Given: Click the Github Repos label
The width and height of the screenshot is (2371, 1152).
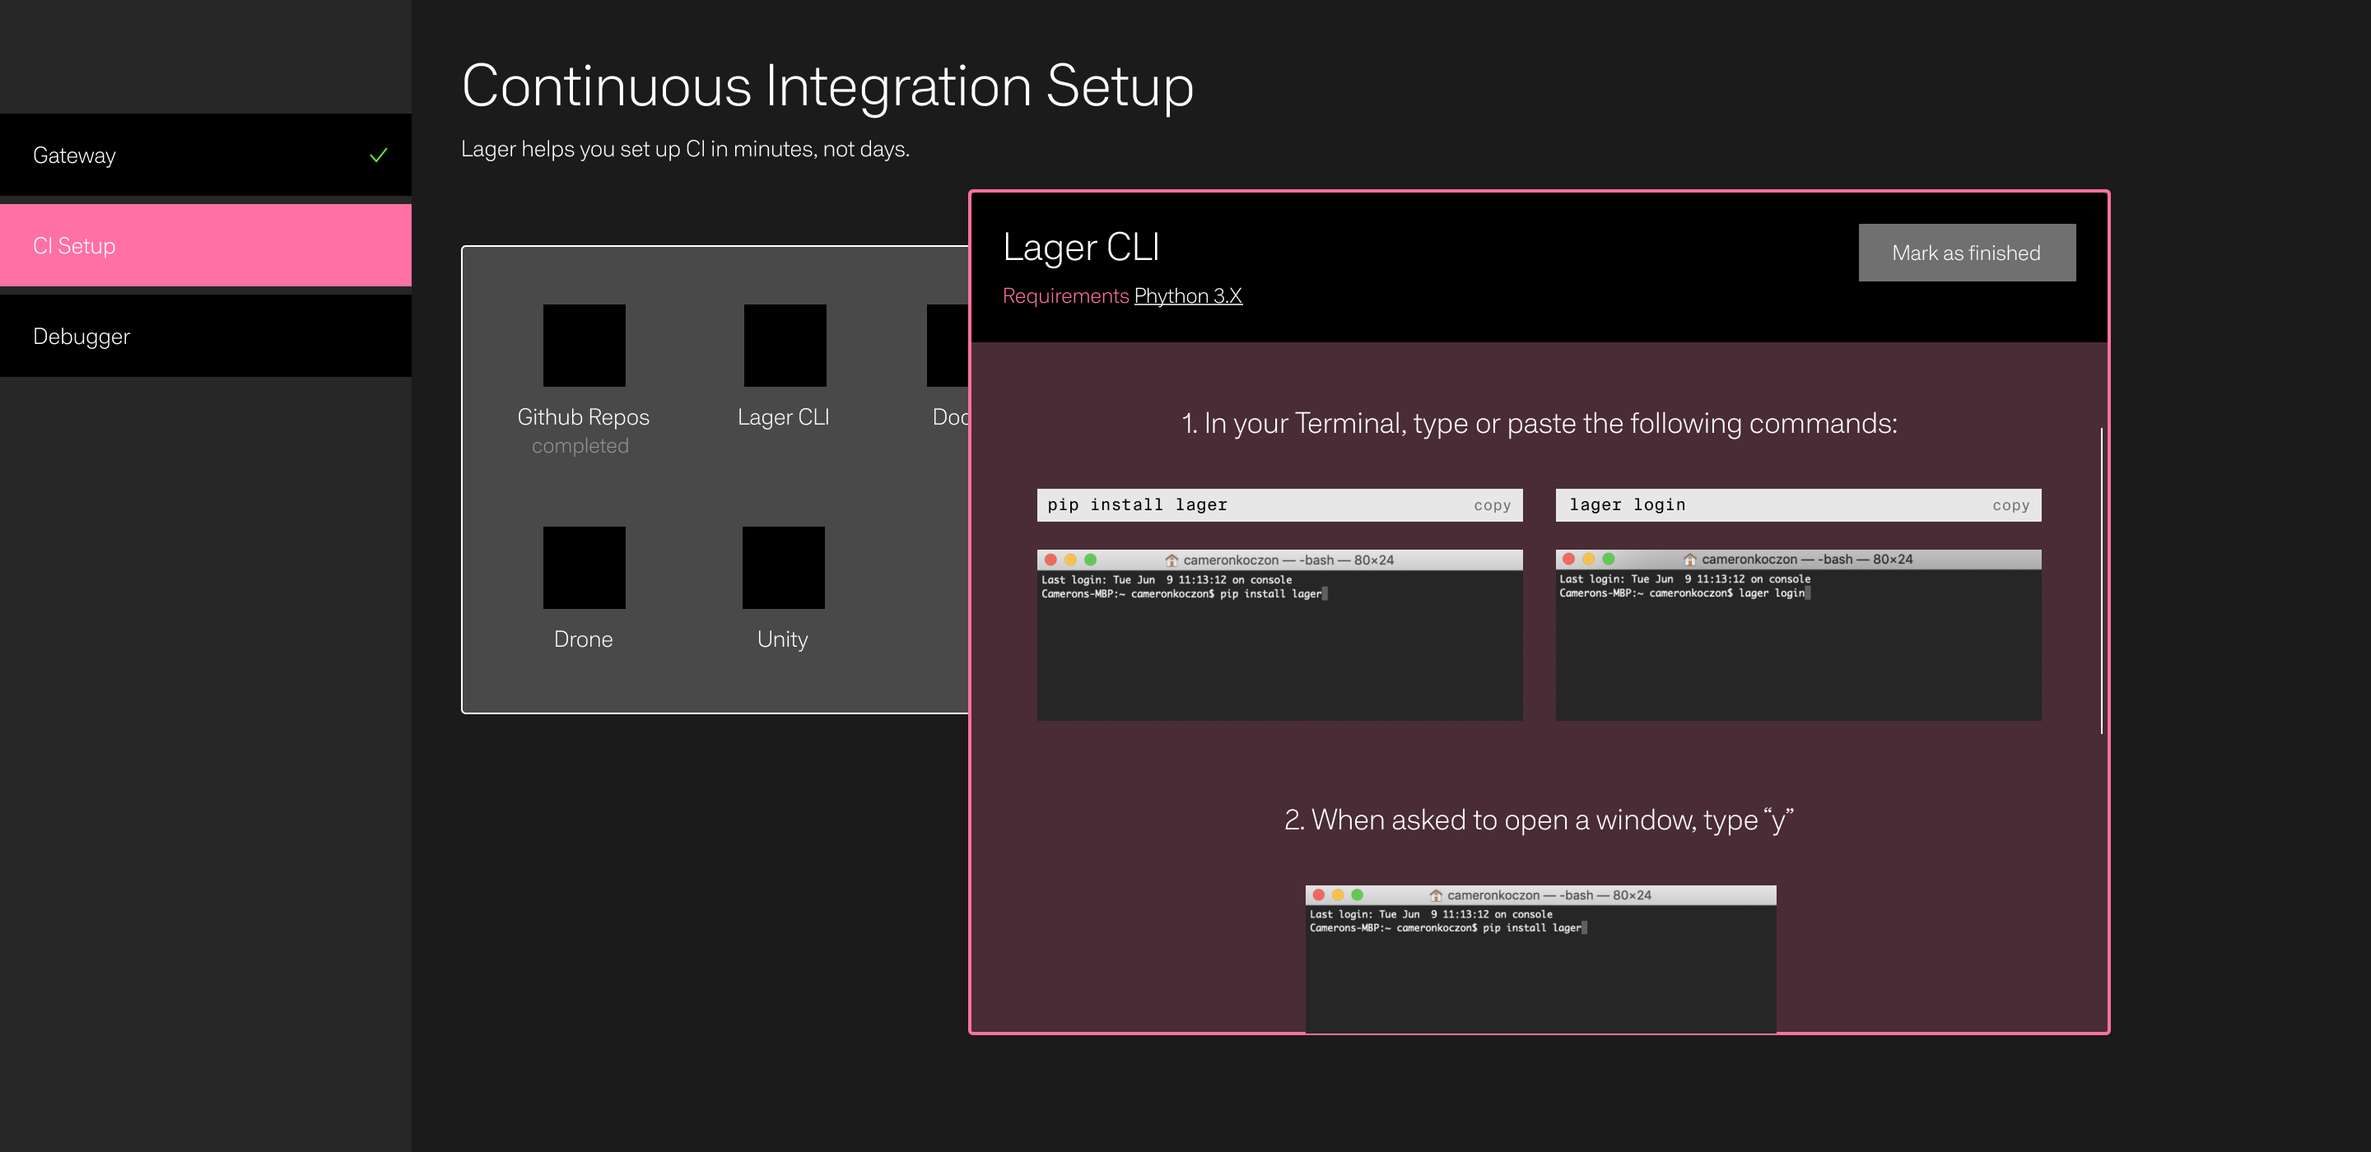Looking at the screenshot, I should coord(584,417).
